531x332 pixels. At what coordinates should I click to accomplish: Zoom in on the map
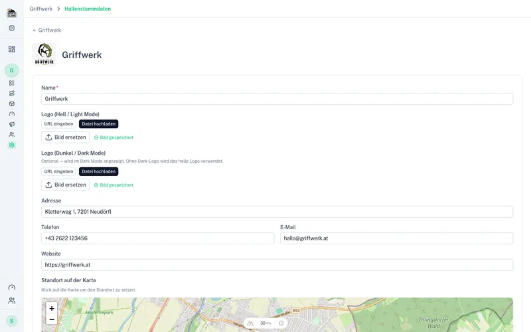point(52,308)
